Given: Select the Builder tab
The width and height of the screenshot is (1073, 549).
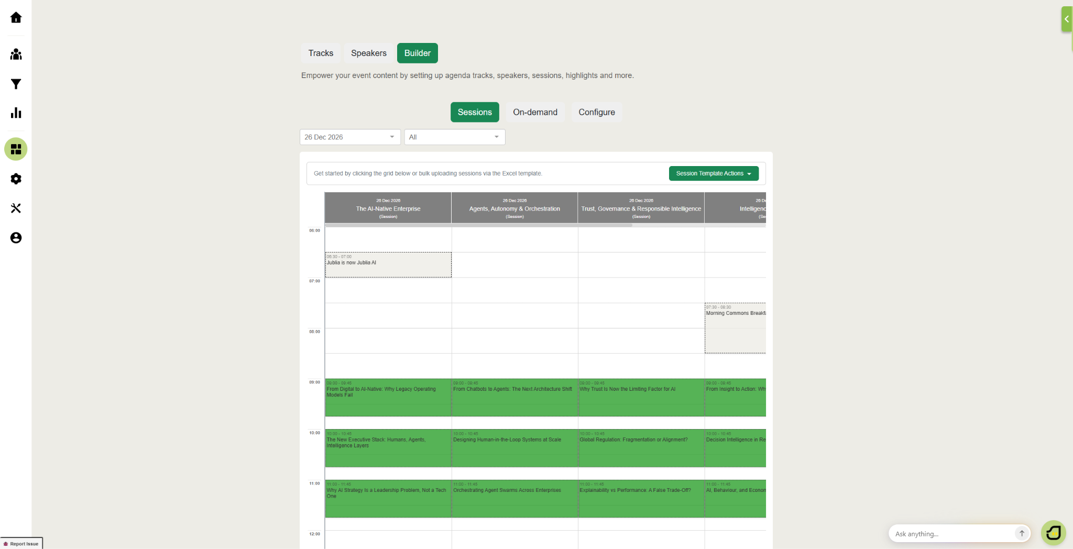Looking at the screenshot, I should pos(418,53).
